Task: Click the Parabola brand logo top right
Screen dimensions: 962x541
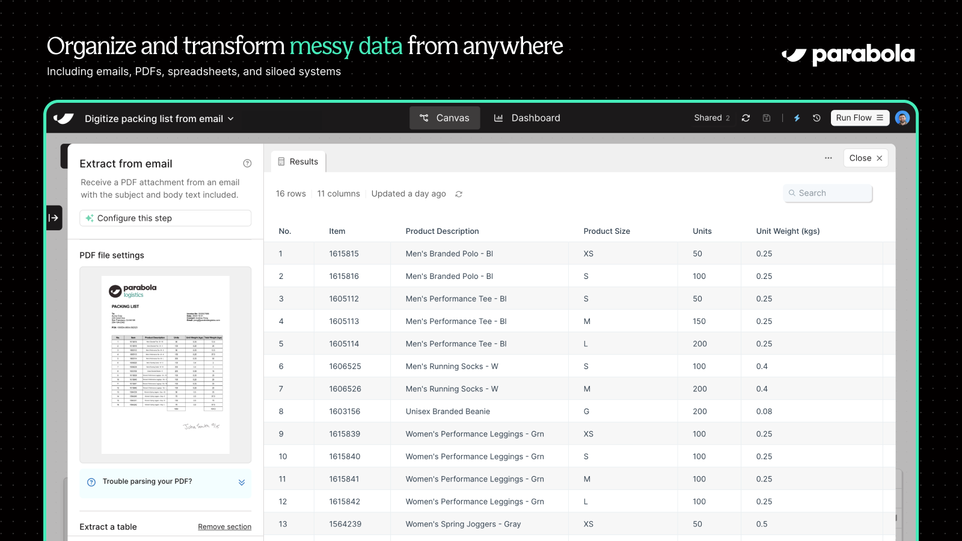Action: (848, 55)
